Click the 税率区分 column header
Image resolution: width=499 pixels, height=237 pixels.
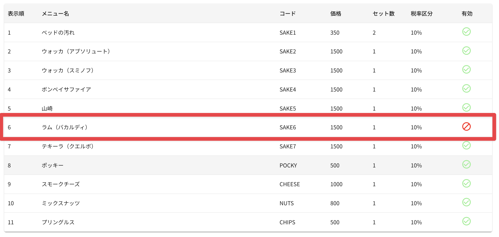point(421,13)
